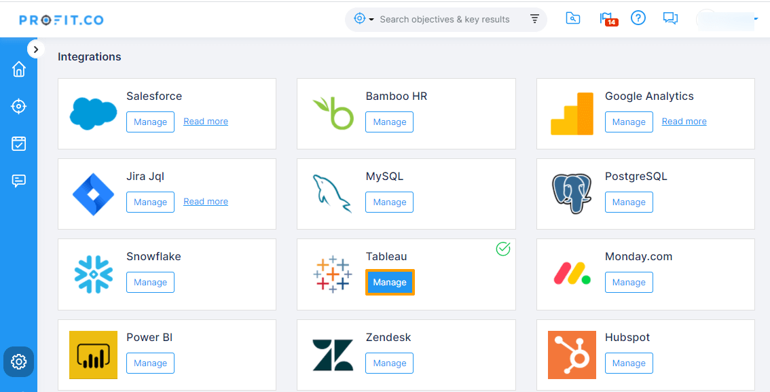Image resolution: width=770 pixels, height=392 pixels.
Task: Open the chat messages icon in header
Action: point(670,18)
